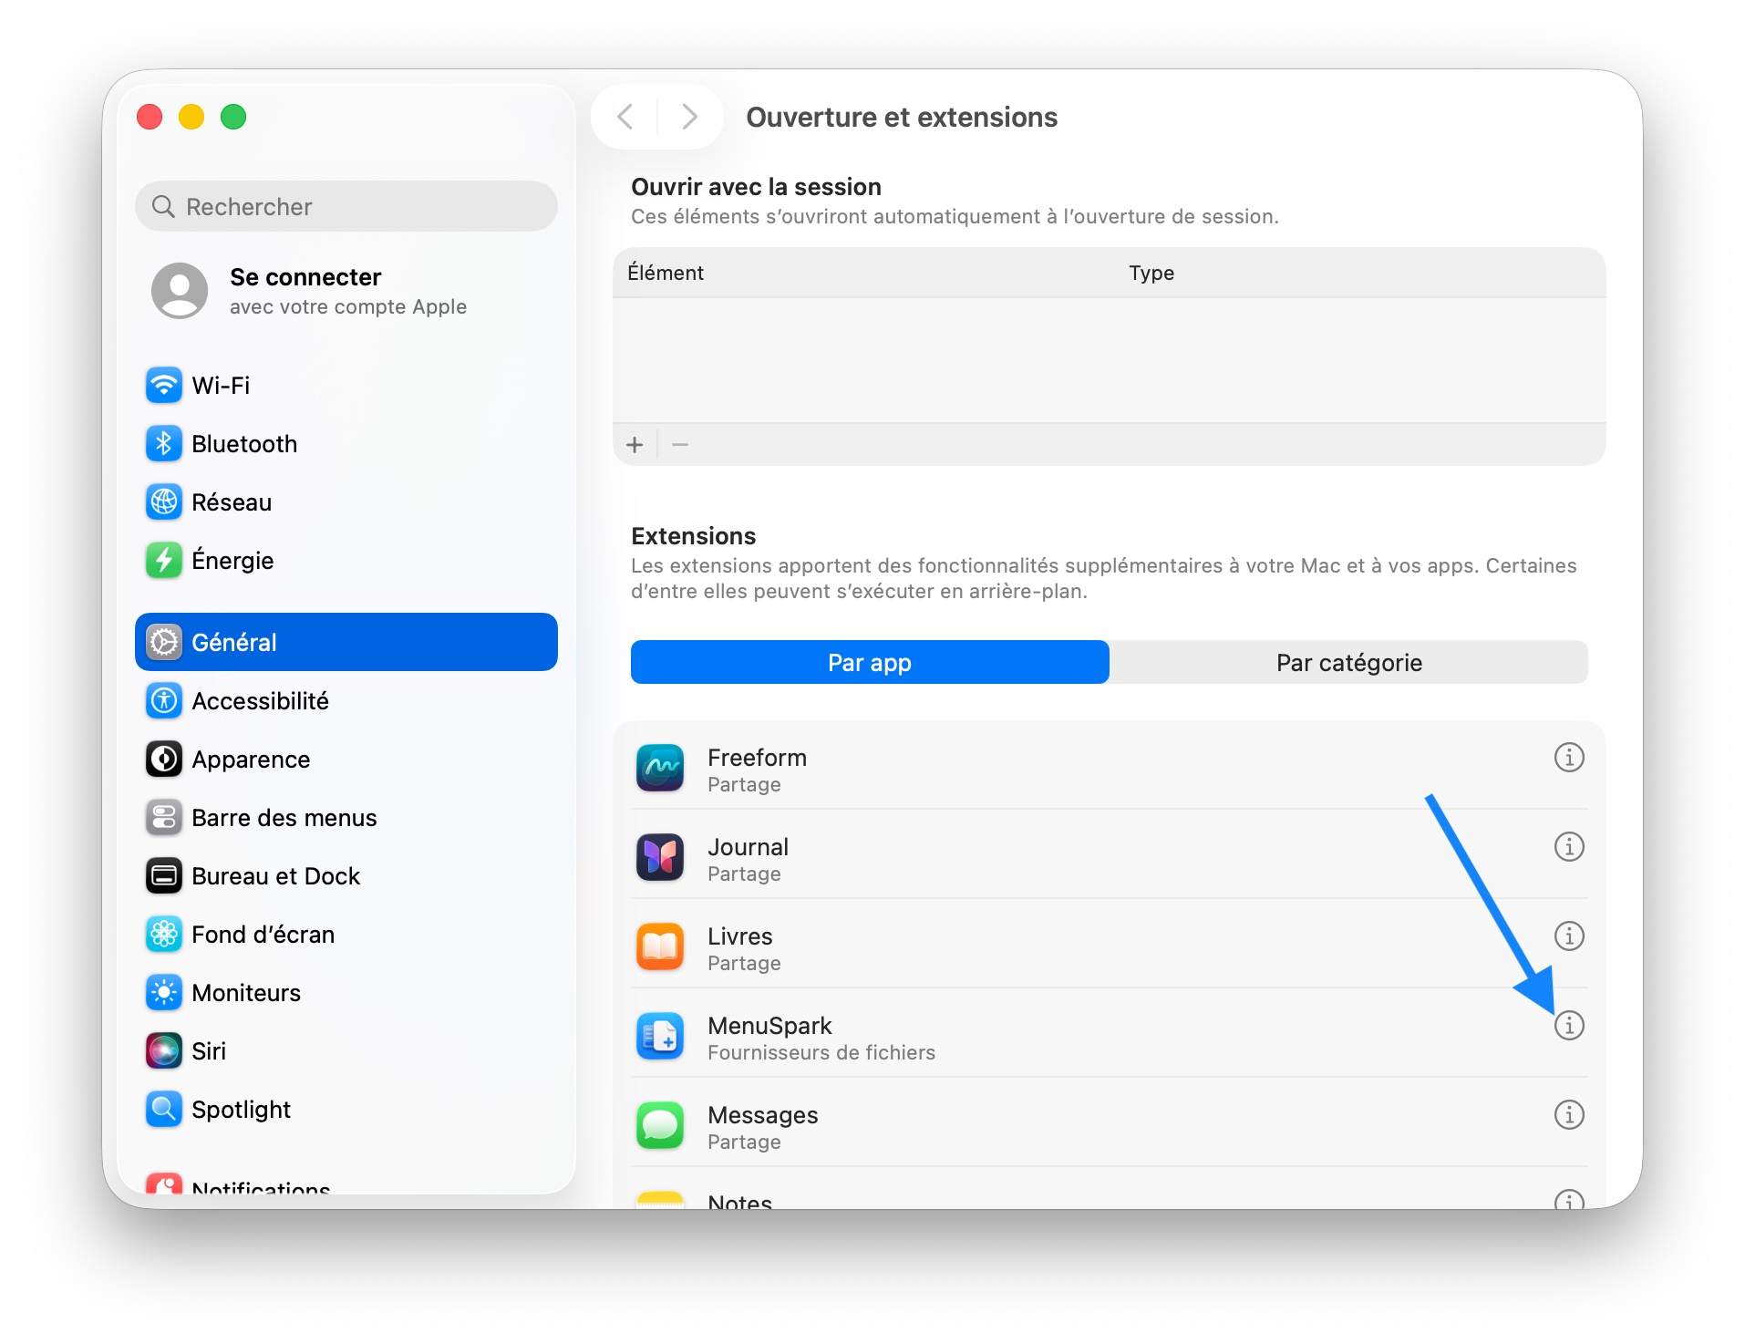Click the Freeform app icon
The height and width of the screenshot is (1344, 1745).
pyautogui.click(x=660, y=769)
